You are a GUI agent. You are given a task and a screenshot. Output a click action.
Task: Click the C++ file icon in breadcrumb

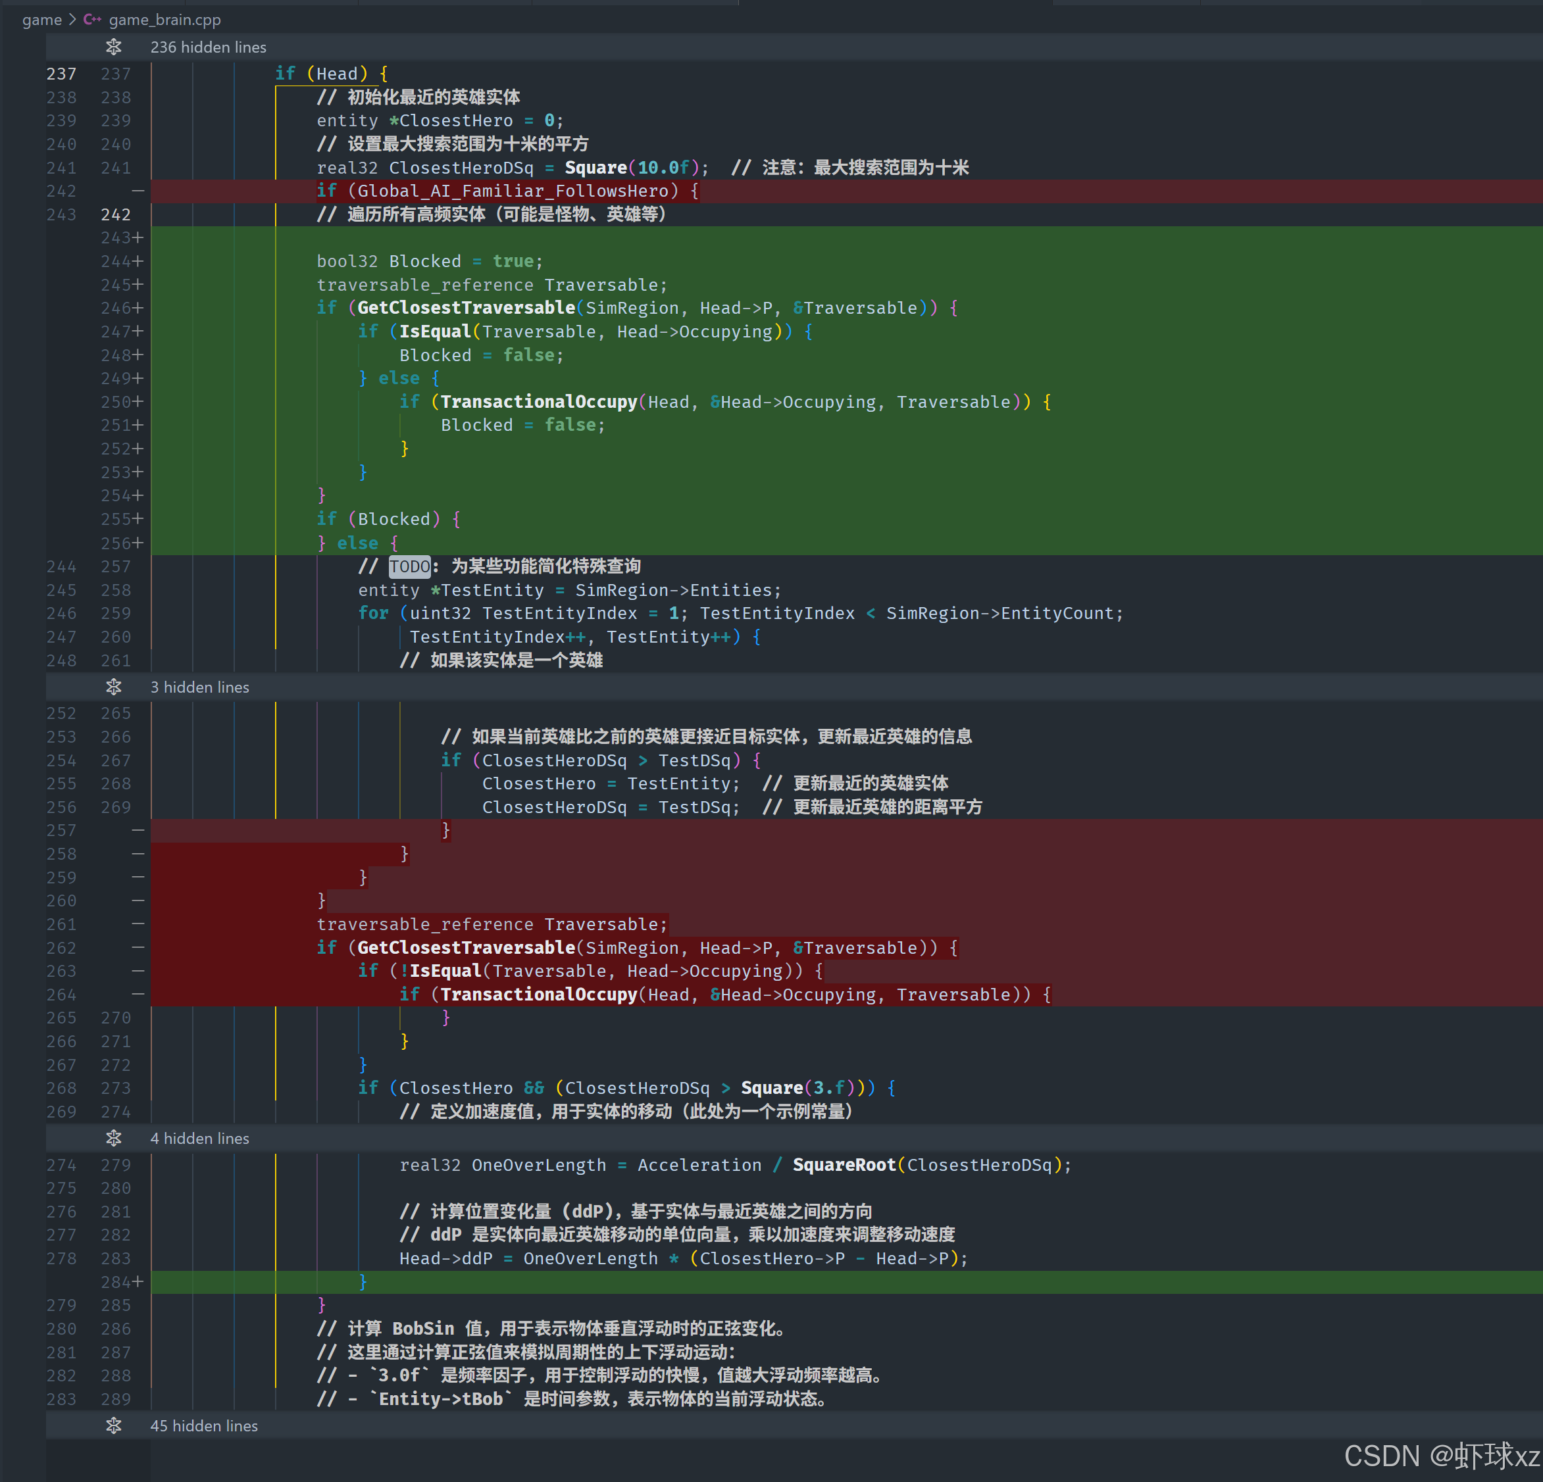pyautogui.click(x=92, y=20)
